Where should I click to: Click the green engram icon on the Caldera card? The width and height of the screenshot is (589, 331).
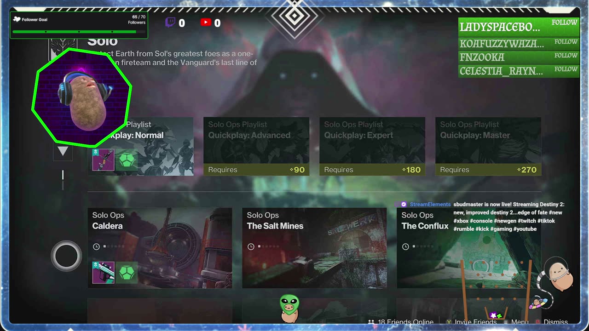[126, 273]
